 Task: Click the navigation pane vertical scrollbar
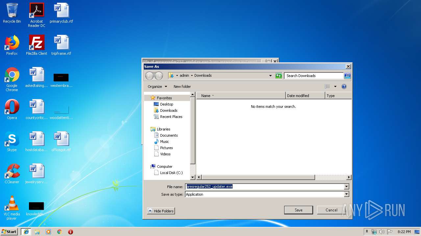point(193,130)
